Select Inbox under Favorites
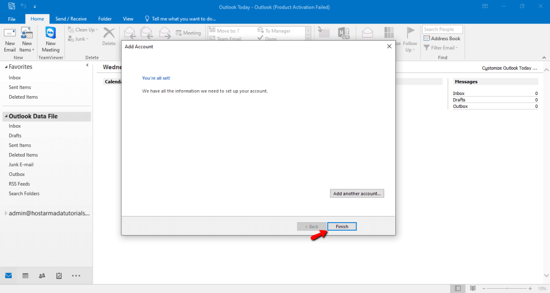This screenshot has width=550, height=293. pyautogui.click(x=15, y=77)
